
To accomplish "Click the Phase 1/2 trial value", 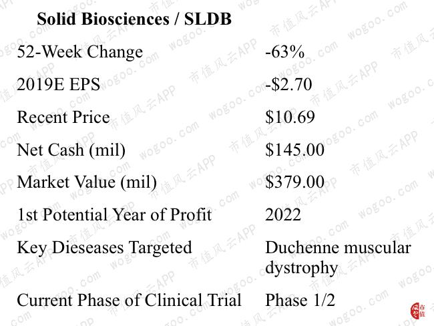I will point(300,300).
